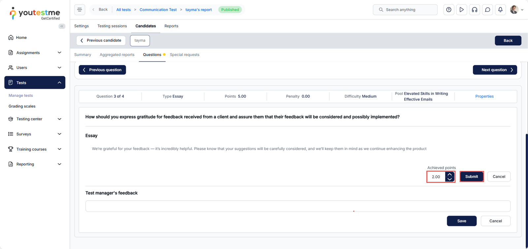Click the Test manager's feedback field
Screen dimensions: 528x249
tap(298, 206)
